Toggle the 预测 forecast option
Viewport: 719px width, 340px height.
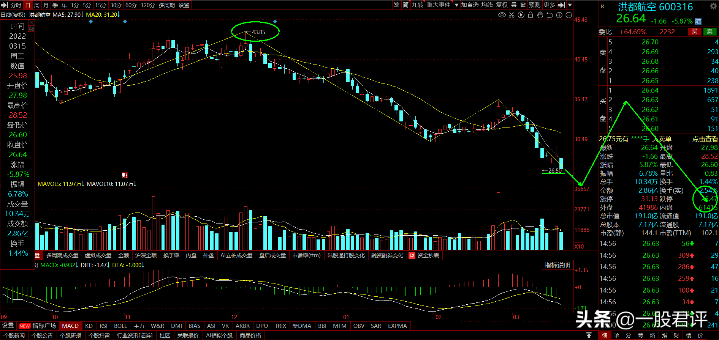535,5
